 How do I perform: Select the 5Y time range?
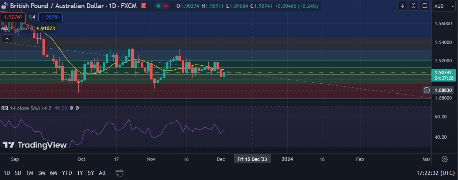point(91,173)
